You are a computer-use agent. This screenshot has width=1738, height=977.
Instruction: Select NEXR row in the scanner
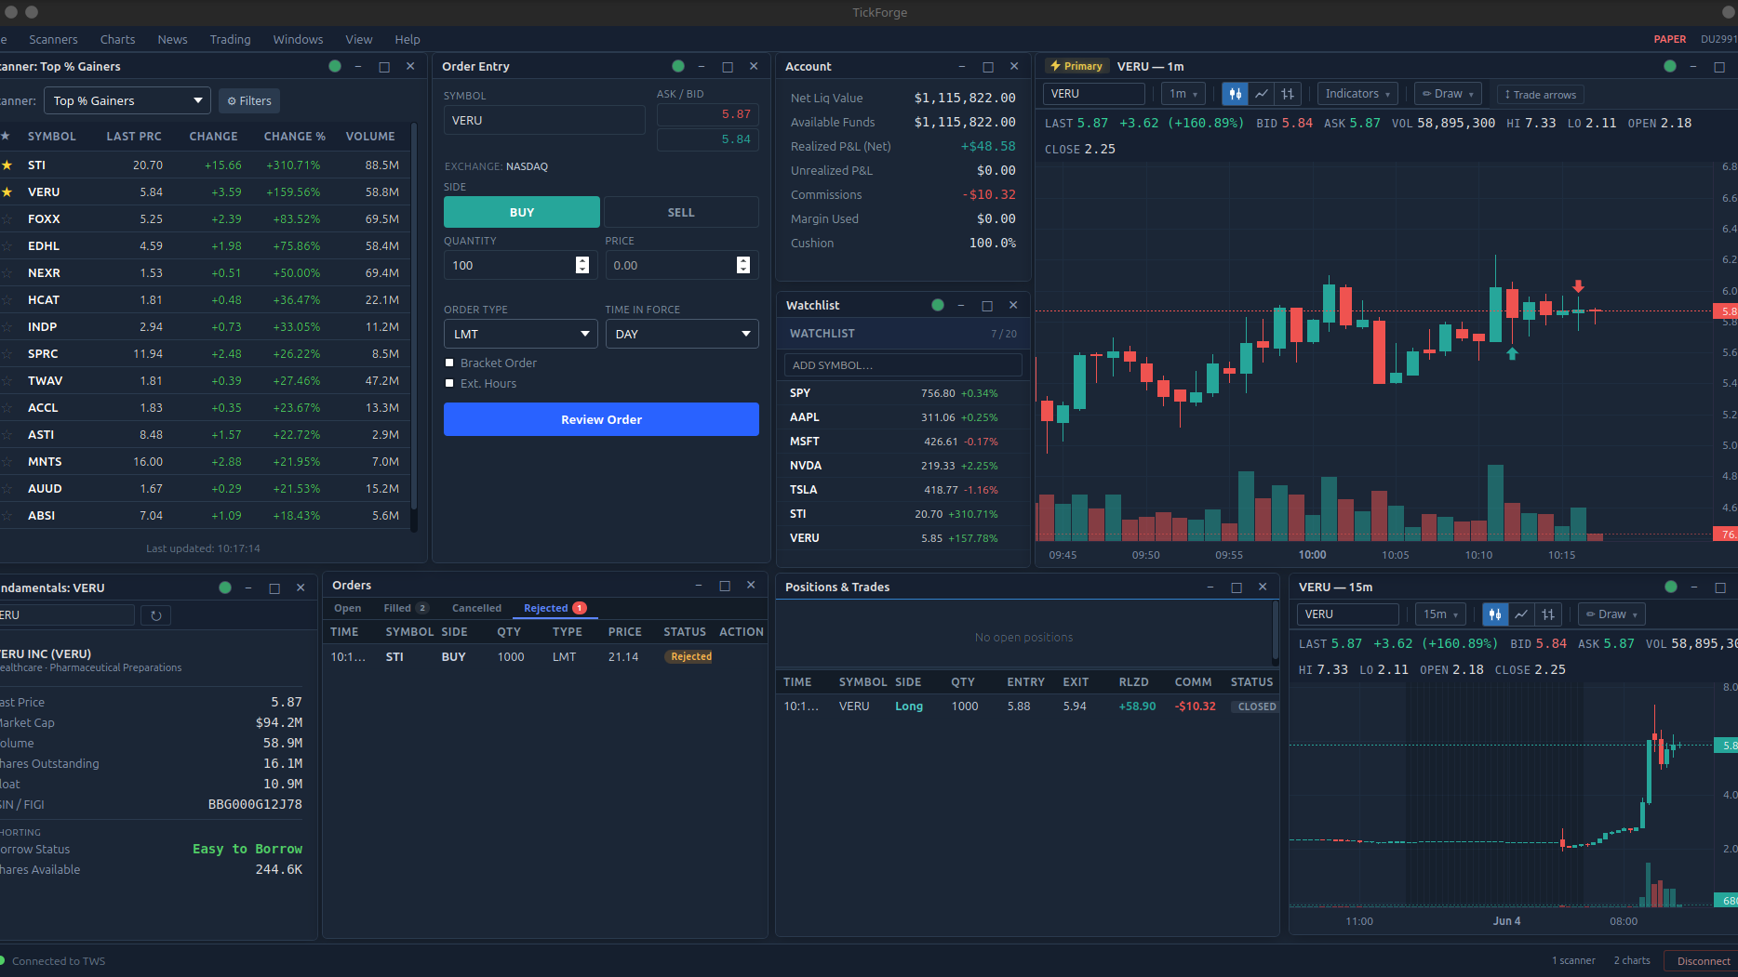click(x=205, y=272)
